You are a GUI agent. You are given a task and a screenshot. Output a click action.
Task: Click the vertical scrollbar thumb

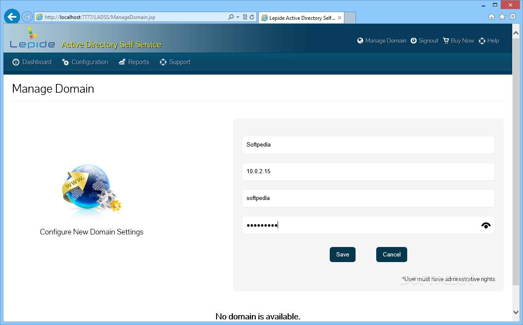click(x=516, y=162)
